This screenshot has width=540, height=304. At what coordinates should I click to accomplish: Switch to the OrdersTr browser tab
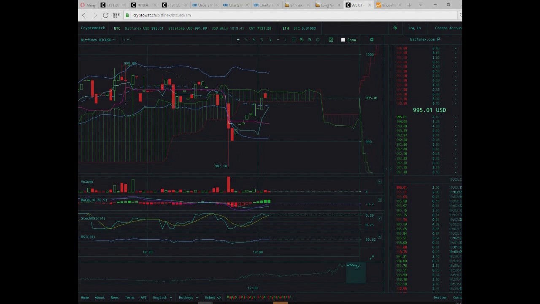[204, 5]
